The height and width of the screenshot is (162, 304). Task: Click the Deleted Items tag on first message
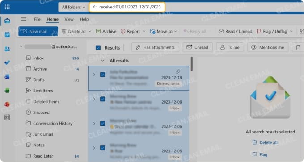[x=168, y=83]
